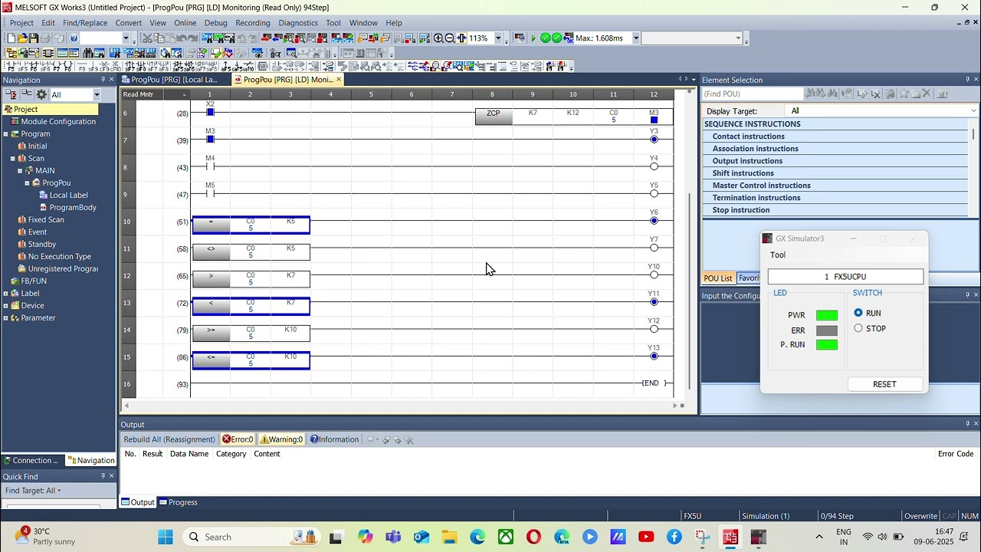Switch to ProgPou [PRG] [Local La... tab
Screen dimensions: 981x552
(169, 80)
